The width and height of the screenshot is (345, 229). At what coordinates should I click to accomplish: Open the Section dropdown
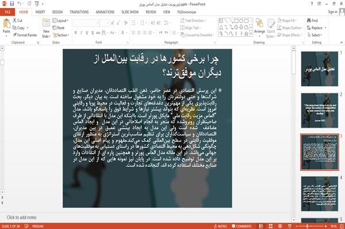pos(61,35)
